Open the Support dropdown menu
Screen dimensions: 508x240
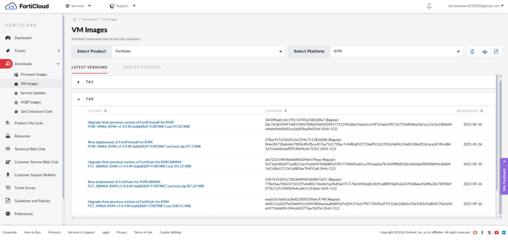click(x=123, y=6)
